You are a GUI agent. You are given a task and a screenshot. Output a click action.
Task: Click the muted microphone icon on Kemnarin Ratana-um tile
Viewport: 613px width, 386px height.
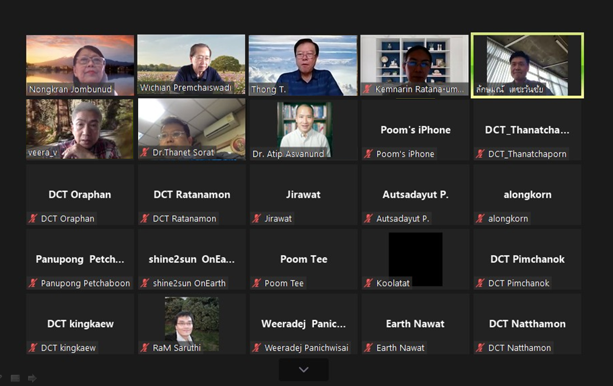click(x=367, y=89)
